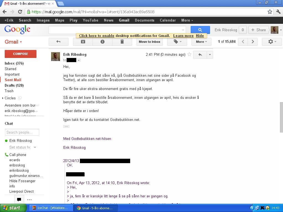Report spam with the exclamation icon
283x212 pixels.
point(103,42)
